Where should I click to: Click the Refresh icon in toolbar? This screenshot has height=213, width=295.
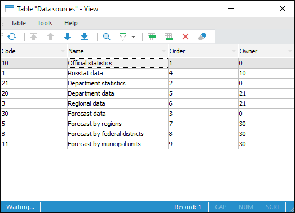click(x=12, y=37)
